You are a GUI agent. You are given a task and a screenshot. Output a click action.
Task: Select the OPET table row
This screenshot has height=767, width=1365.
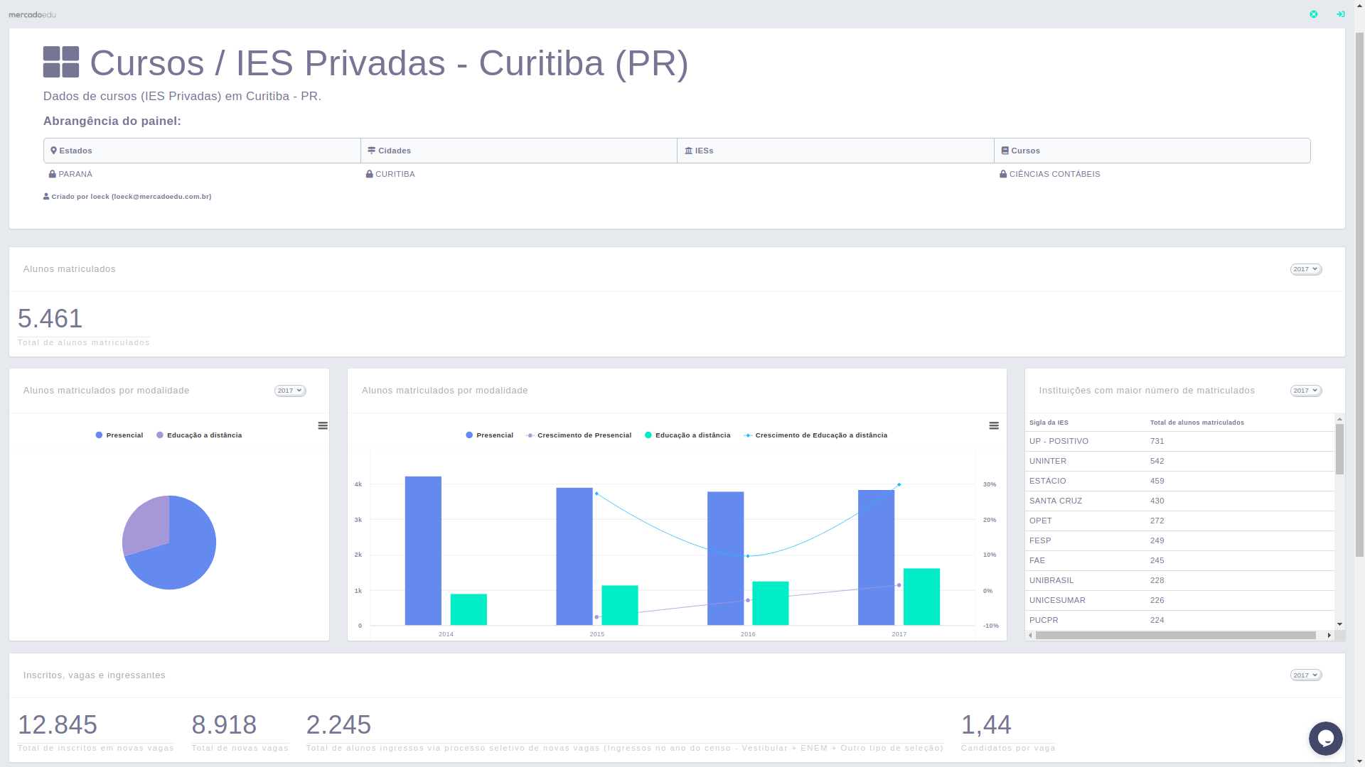1179,521
